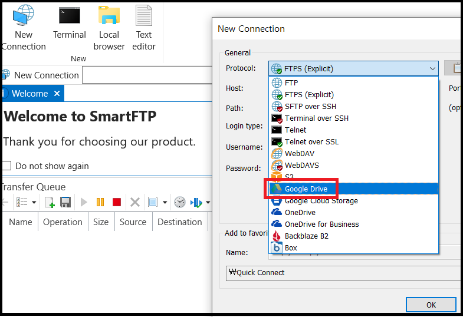Click the Transfer Queue view list icon

(x=22, y=202)
